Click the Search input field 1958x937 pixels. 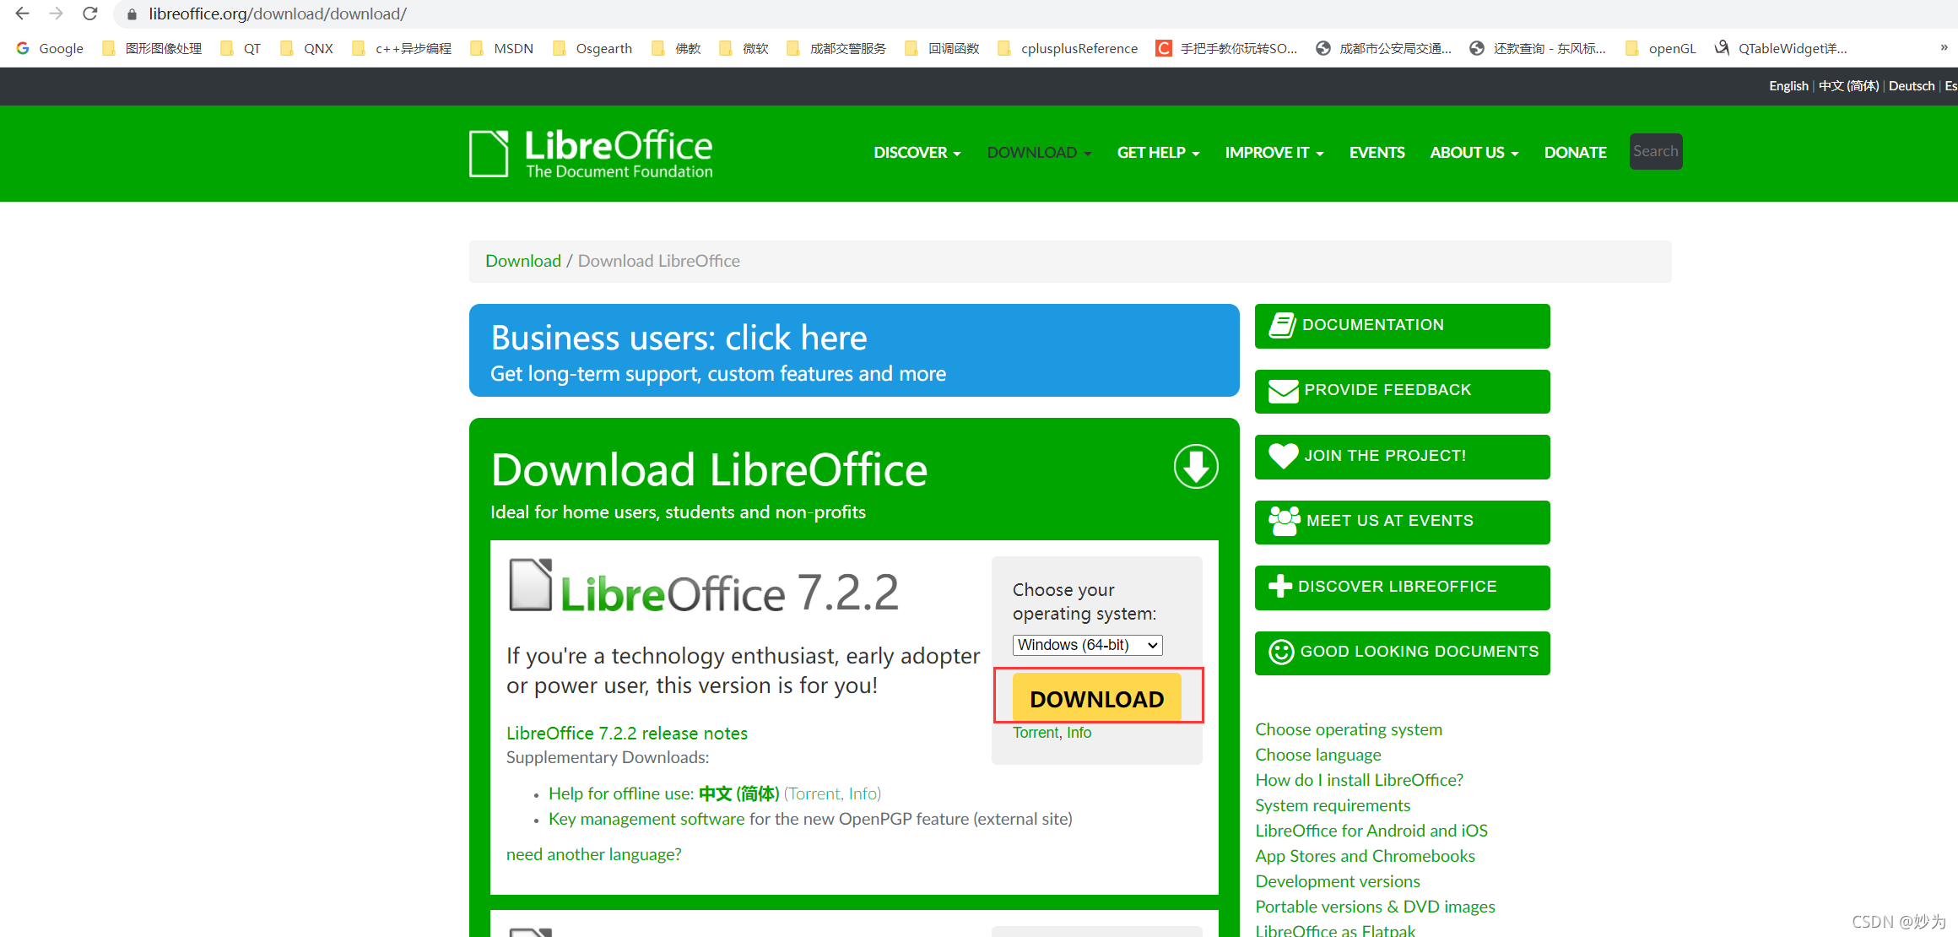[1654, 151]
